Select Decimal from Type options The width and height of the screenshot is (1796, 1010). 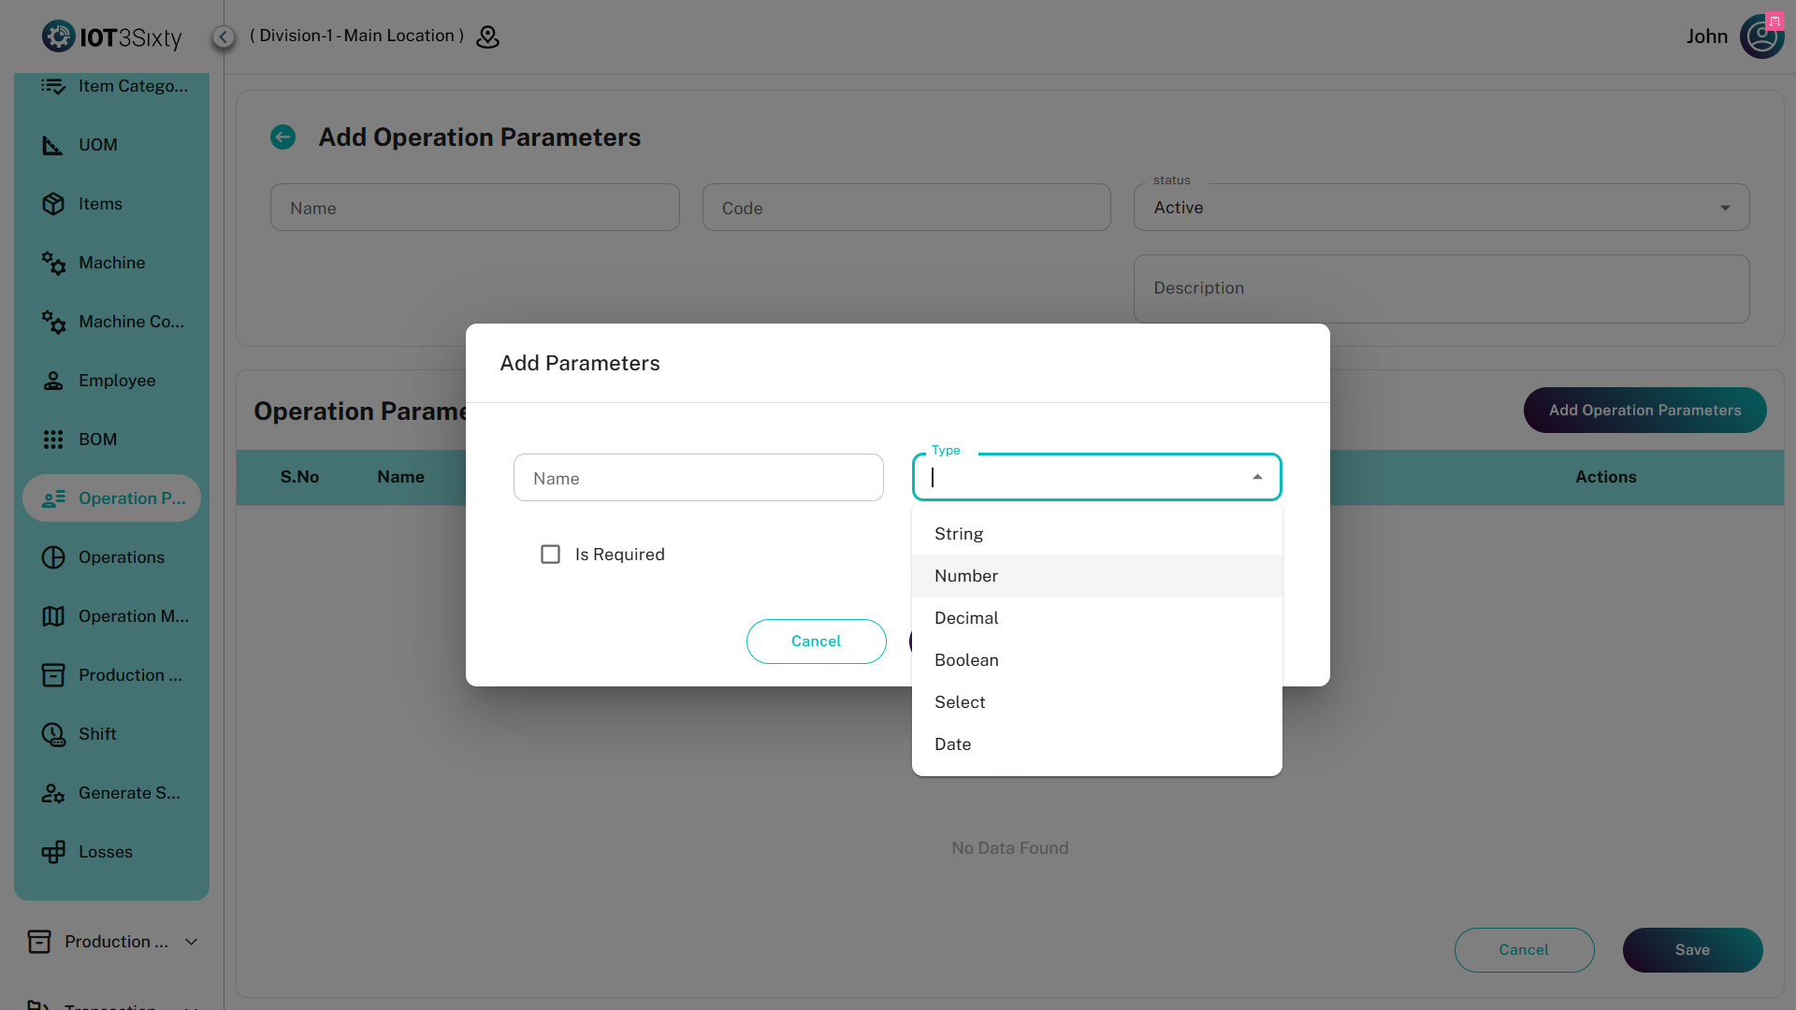(x=966, y=618)
